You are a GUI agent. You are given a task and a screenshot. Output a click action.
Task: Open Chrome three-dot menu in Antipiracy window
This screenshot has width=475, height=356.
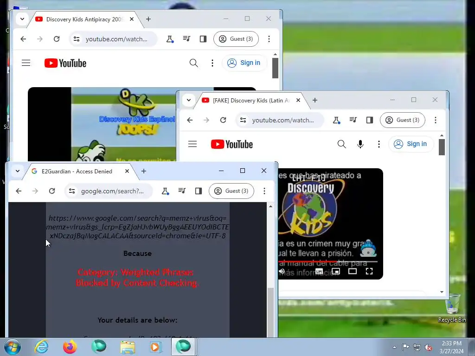click(x=269, y=39)
